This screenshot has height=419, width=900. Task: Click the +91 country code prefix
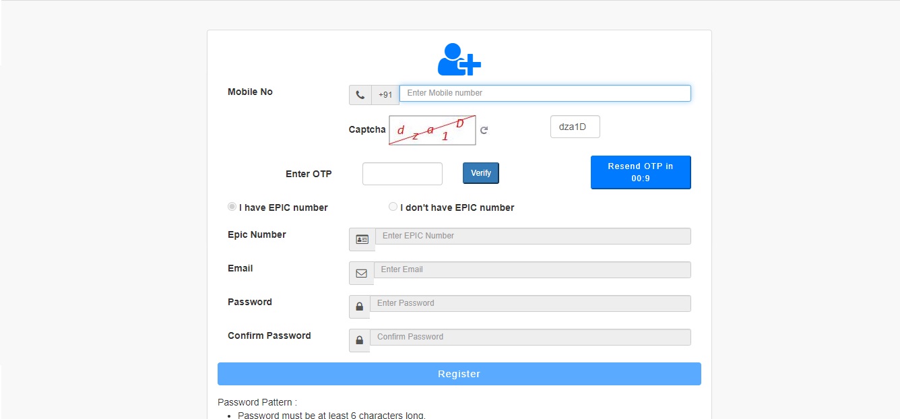point(385,95)
